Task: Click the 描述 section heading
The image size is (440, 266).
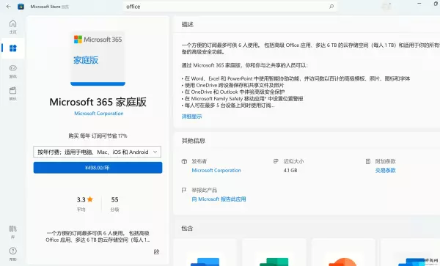Action: [188, 24]
